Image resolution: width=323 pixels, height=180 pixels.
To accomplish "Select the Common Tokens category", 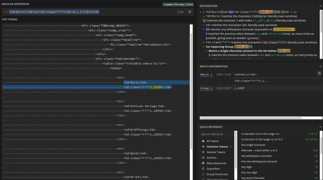I will coord(217,147).
